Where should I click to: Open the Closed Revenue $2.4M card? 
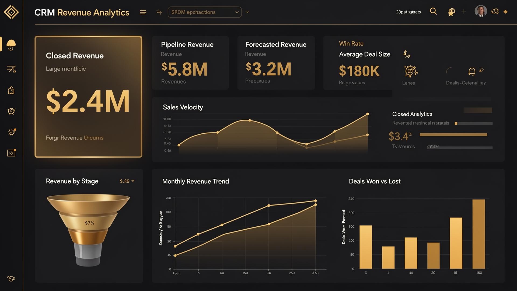coord(88,97)
